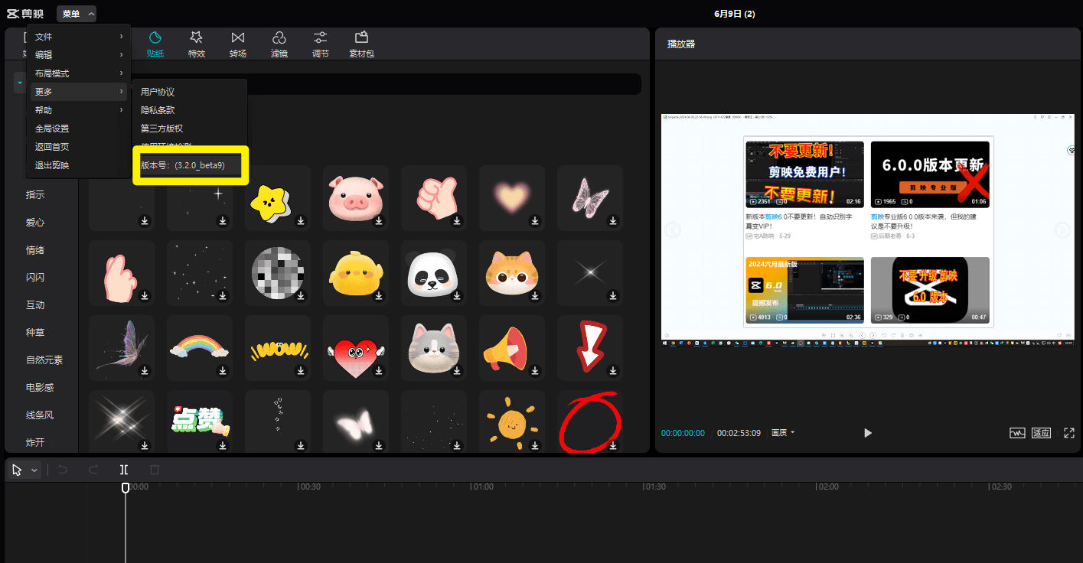
Task: Open 隐私条款 from the submenu
Action: click(158, 110)
